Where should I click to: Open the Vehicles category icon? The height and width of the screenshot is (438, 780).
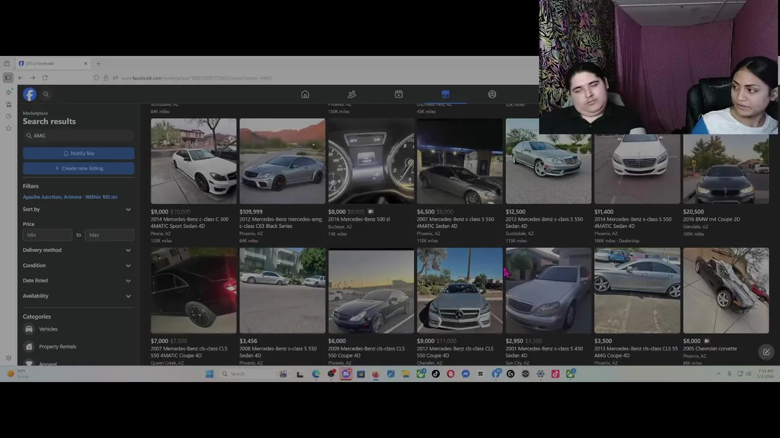(x=29, y=329)
